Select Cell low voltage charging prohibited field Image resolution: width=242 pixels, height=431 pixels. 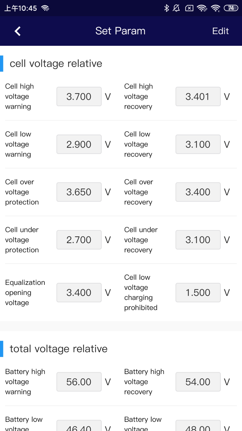(198, 293)
